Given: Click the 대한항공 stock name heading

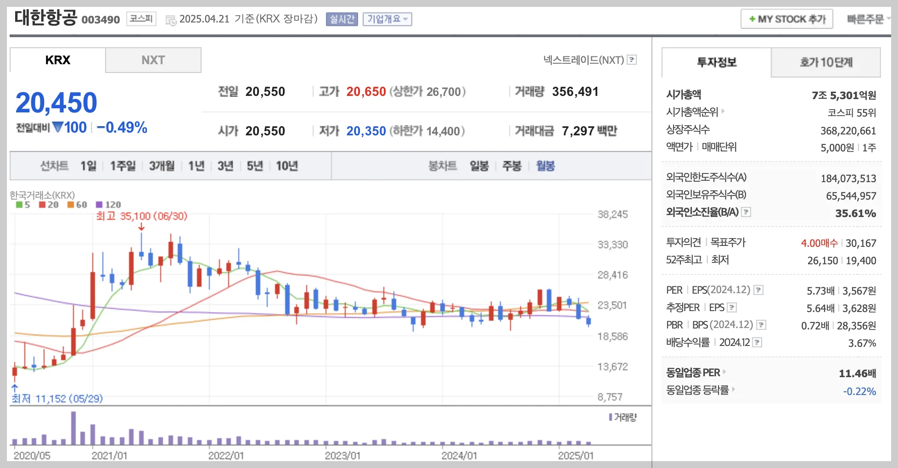Looking at the screenshot, I should (45, 17).
